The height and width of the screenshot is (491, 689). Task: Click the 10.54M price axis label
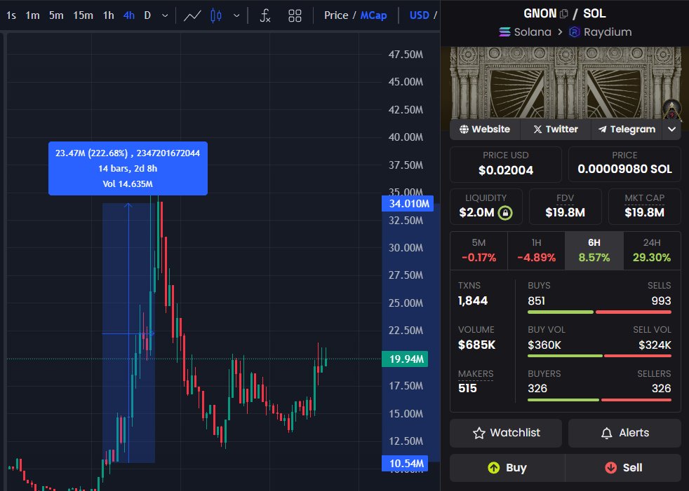[x=405, y=464]
